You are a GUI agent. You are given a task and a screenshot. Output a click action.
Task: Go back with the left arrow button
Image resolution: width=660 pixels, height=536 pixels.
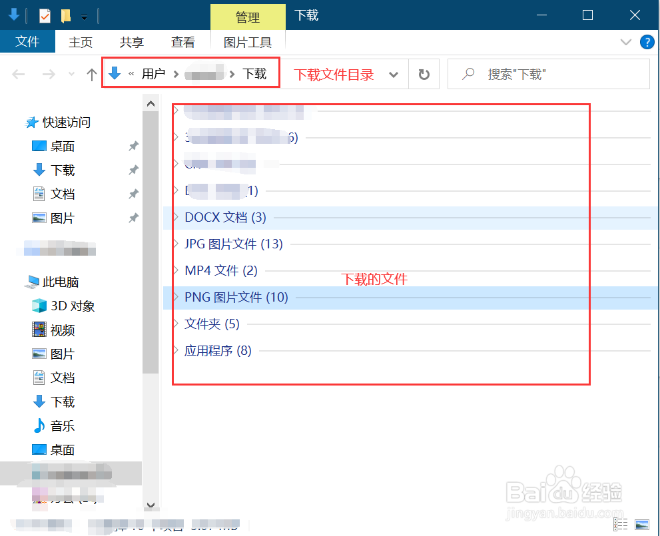click(x=19, y=75)
